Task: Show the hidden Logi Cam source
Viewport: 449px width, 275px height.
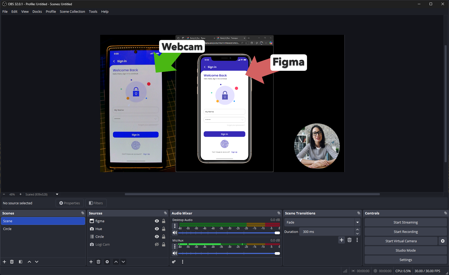Action: click(x=157, y=244)
